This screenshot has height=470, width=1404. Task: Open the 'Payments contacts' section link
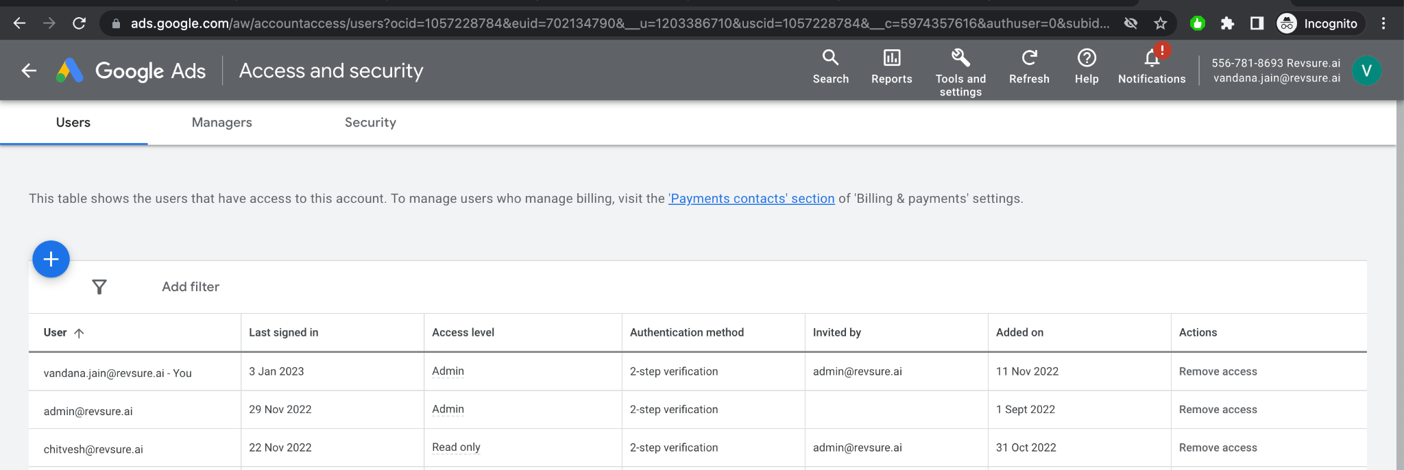tap(751, 199)
